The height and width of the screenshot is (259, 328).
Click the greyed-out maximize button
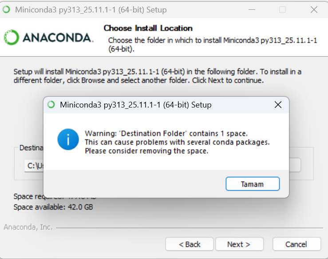pyautogui.click(x=282, y=9)
